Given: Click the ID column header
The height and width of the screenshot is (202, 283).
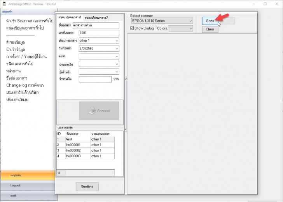Looking at the screenshot, I should point(61,134).
